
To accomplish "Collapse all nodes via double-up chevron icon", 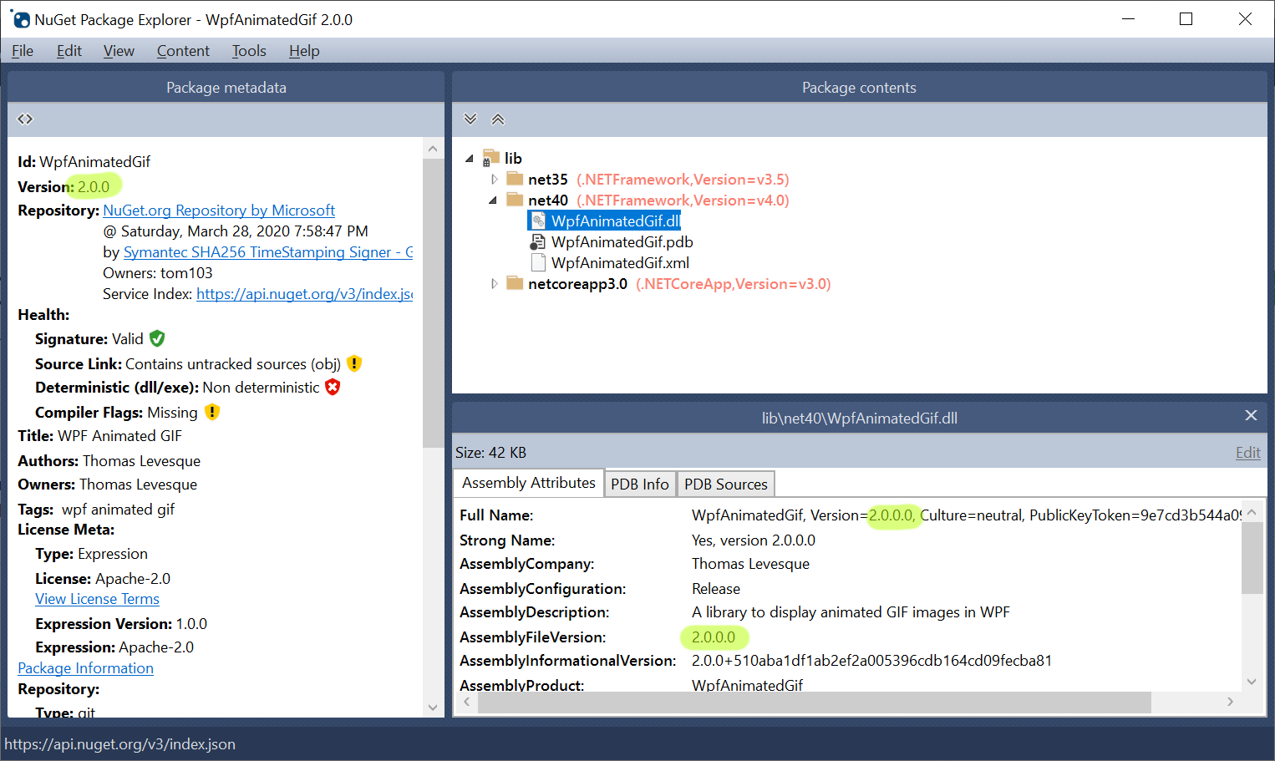I will (498, 119).
